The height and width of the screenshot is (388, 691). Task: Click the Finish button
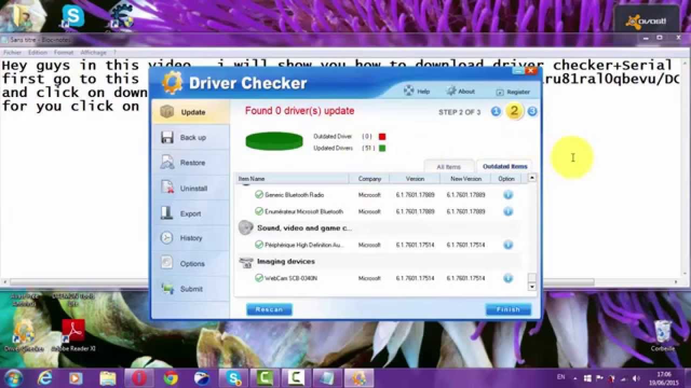pos(508,309)
